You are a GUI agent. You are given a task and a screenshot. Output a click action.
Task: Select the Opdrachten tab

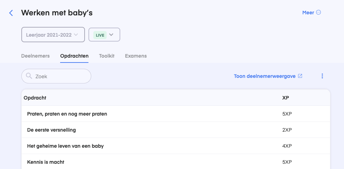74,56
